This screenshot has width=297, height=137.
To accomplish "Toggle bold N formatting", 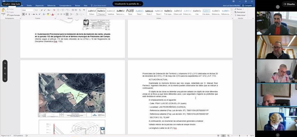I will click(x=23, y=14).
